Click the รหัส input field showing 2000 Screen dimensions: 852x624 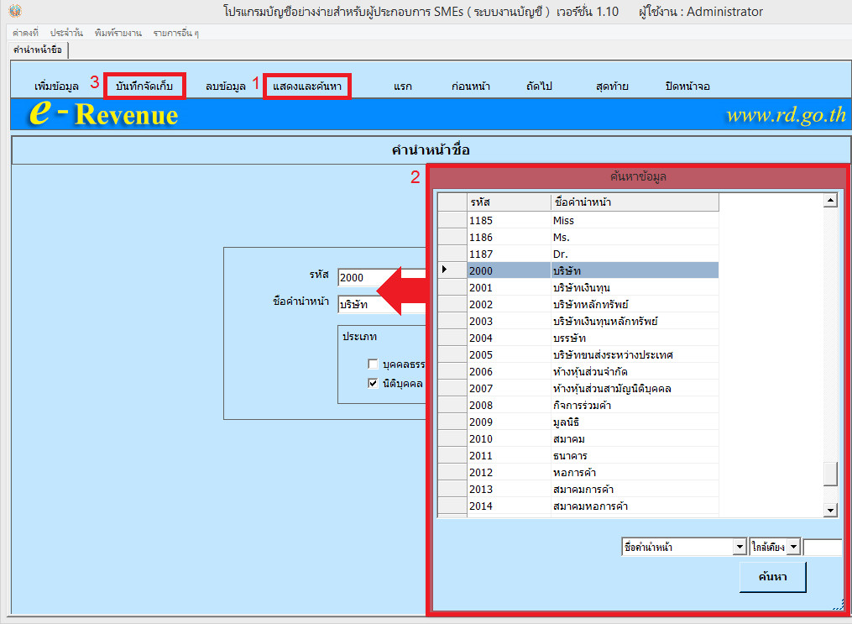381,278
